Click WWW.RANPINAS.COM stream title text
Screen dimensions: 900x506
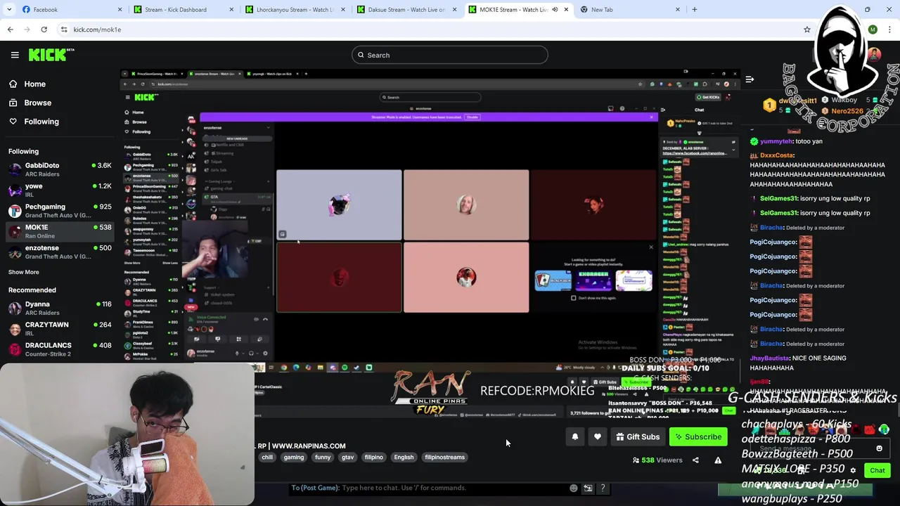pos(308,446)
